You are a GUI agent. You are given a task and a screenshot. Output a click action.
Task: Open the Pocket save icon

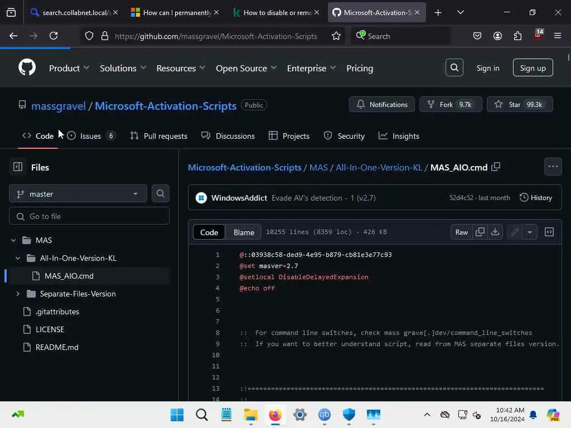tap(477, 36)
